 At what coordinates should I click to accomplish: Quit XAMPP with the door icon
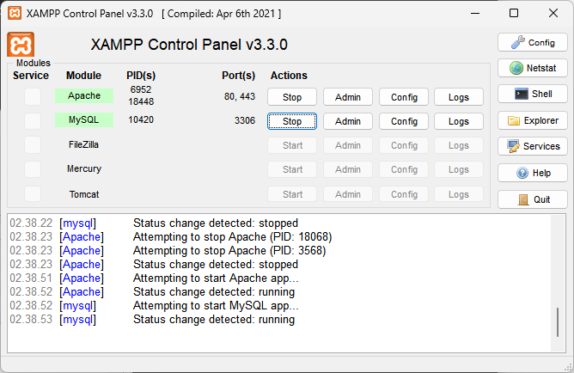[x=533, y=199]
